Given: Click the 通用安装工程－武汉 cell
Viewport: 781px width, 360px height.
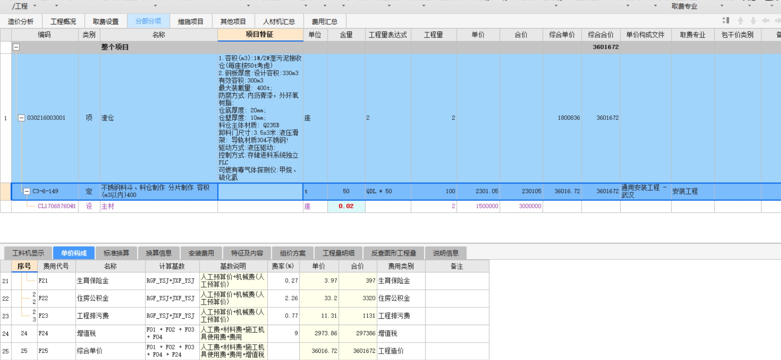Looking at the screenshot, I should (646, 191).
